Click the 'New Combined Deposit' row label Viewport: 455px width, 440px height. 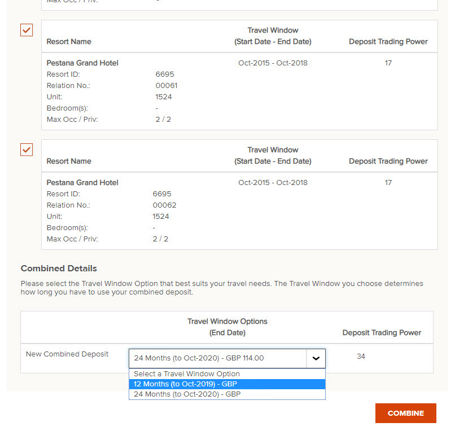click(67, 354)
